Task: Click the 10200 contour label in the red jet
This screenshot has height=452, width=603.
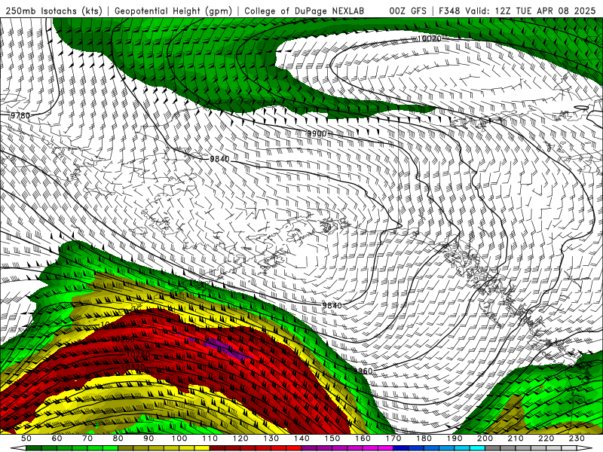Action: tap(123, 340)
